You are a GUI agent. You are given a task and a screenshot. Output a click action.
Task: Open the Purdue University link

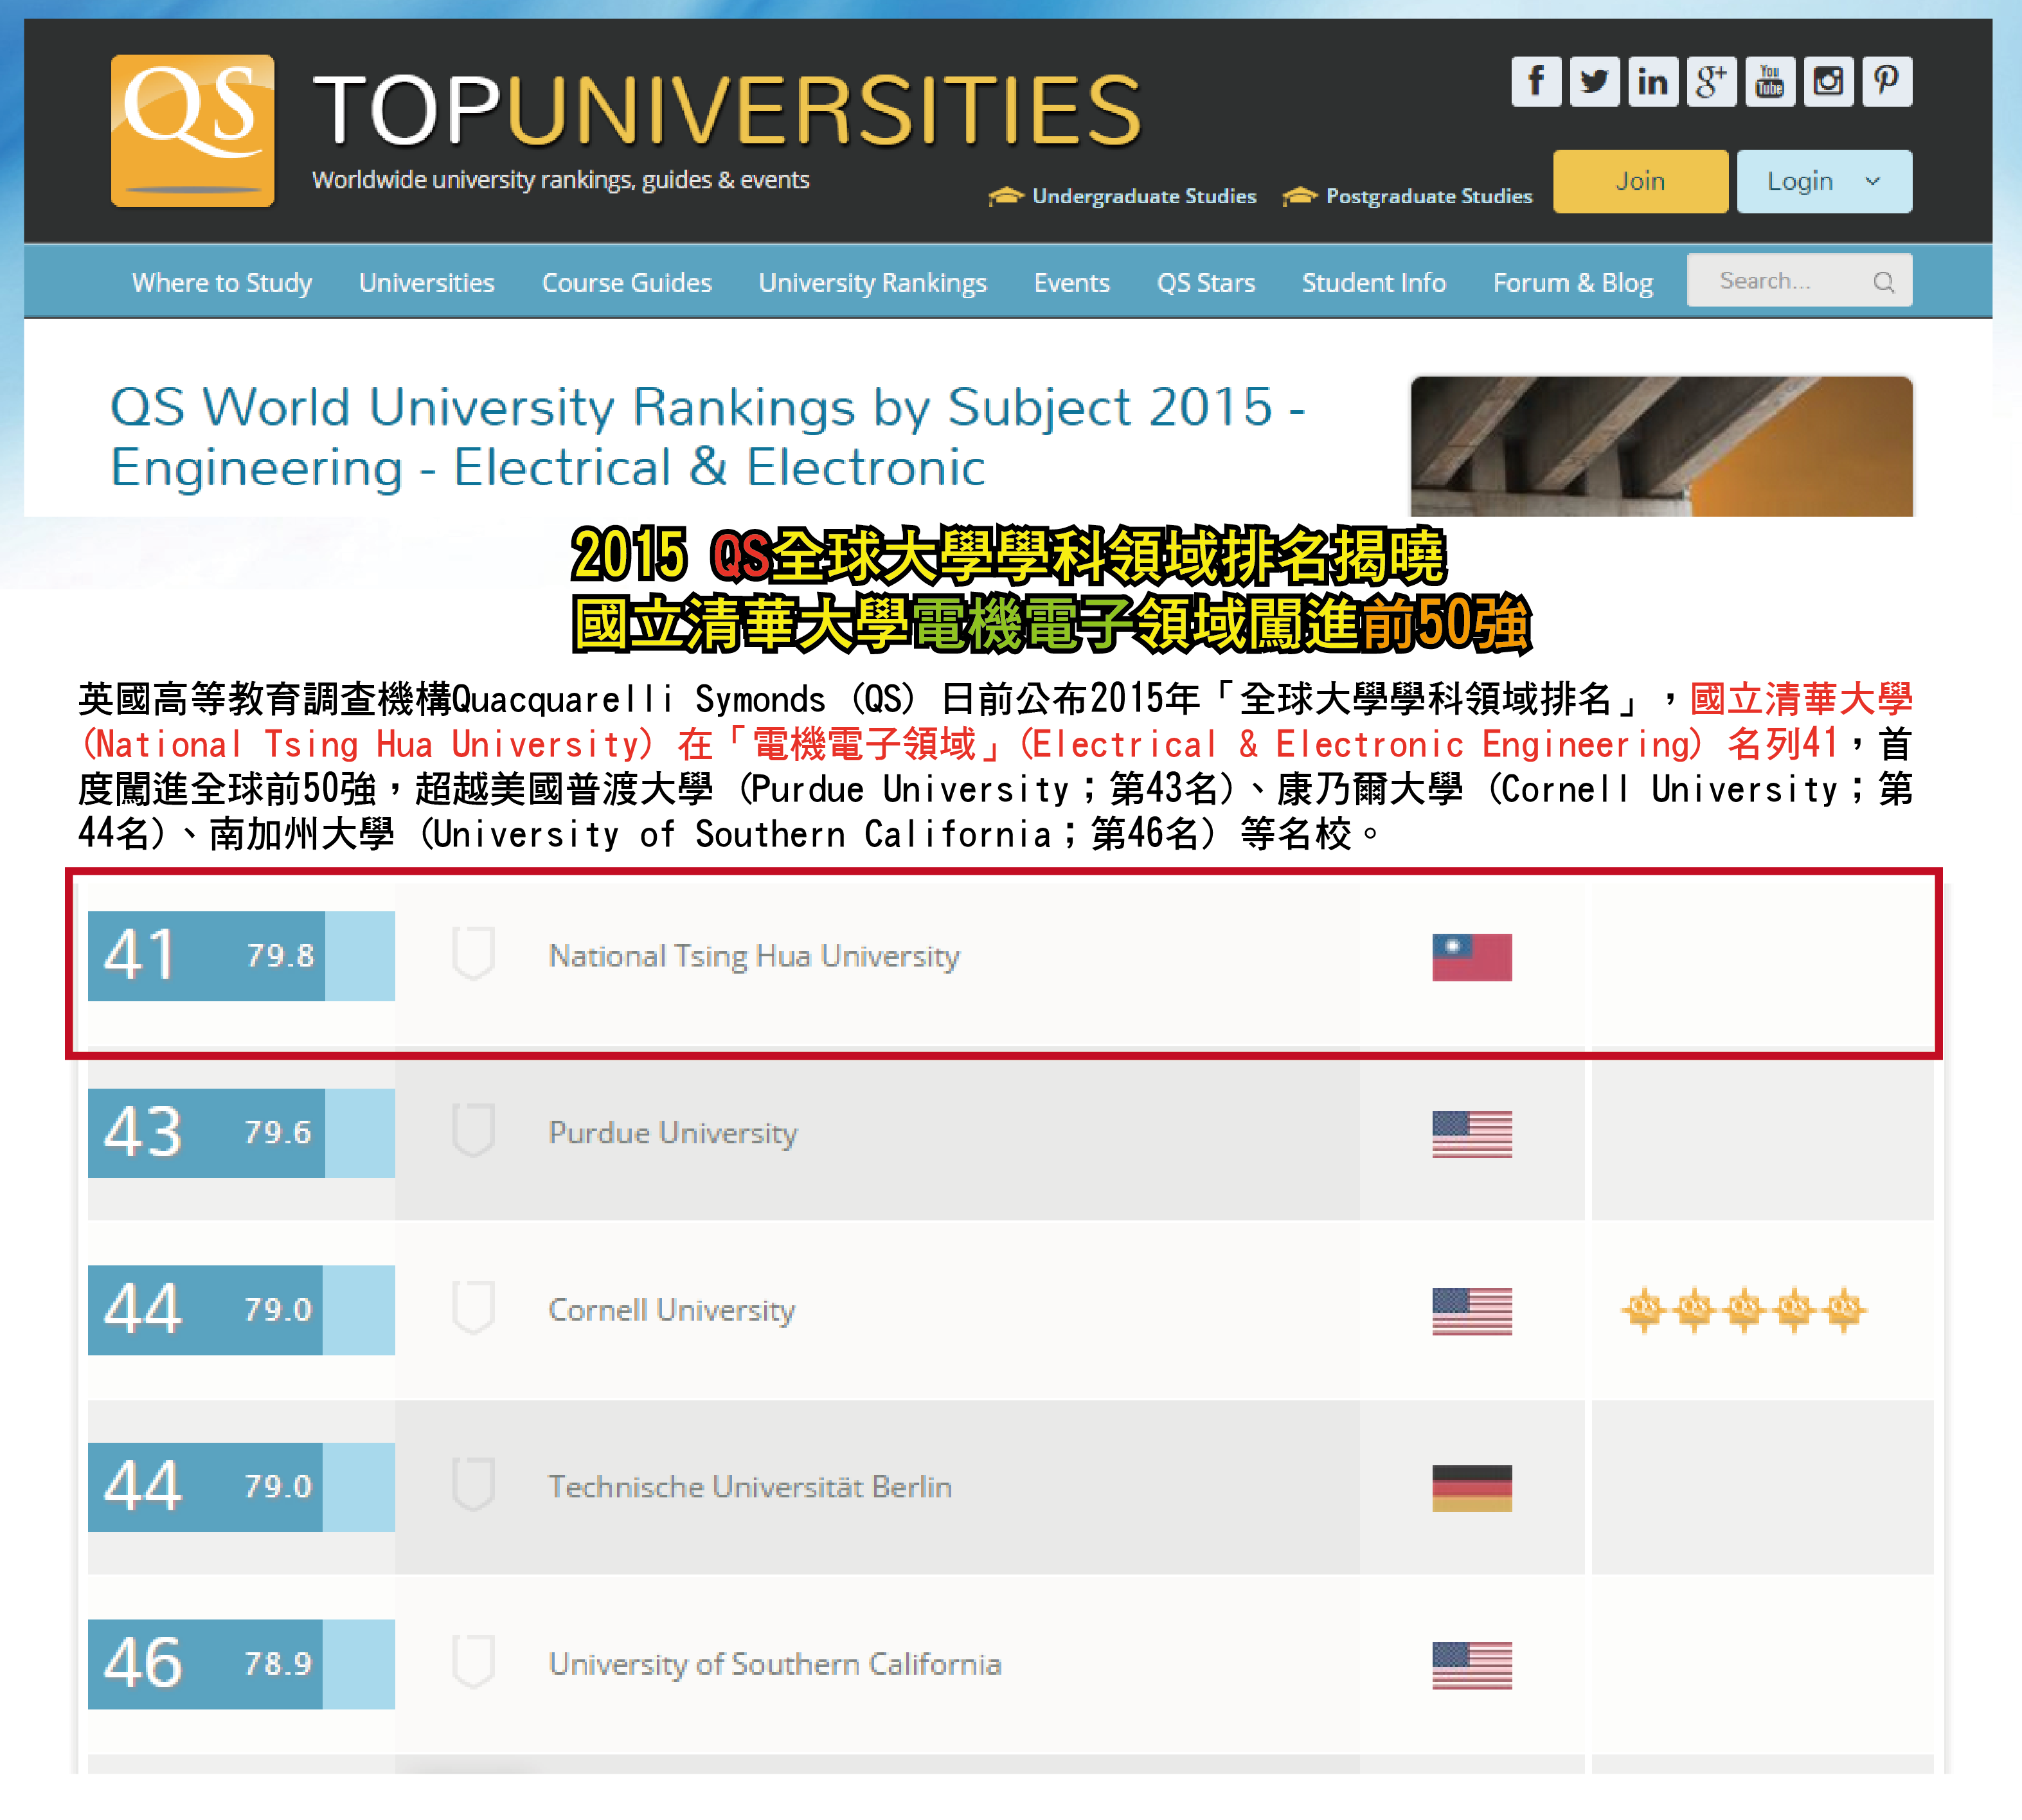pos(673,1134)
